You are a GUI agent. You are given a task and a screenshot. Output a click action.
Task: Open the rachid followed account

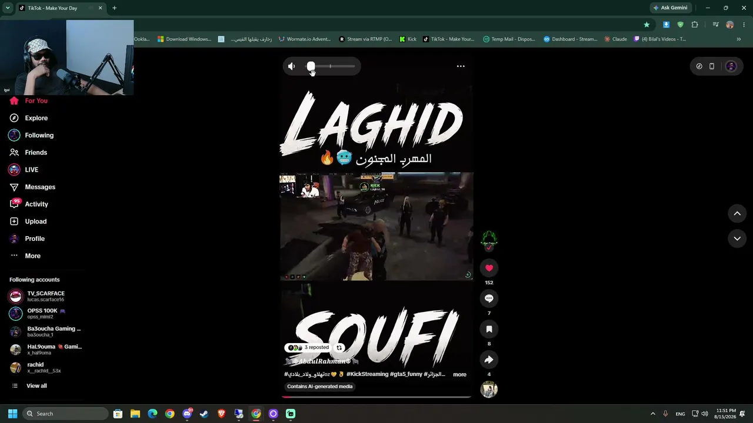(44, 368)
